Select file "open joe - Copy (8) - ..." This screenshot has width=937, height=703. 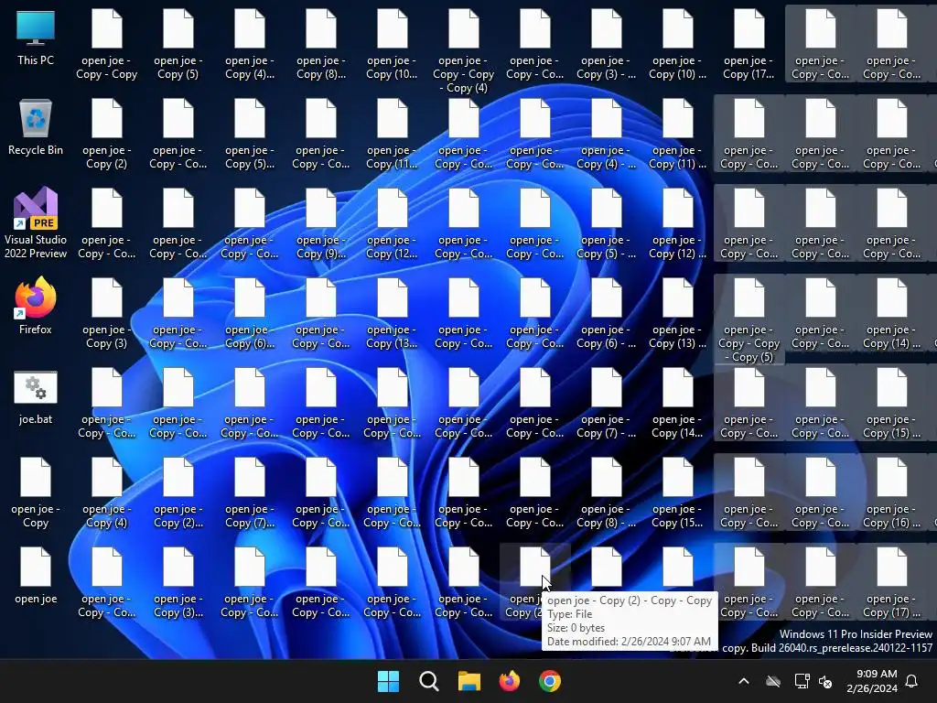607,492
